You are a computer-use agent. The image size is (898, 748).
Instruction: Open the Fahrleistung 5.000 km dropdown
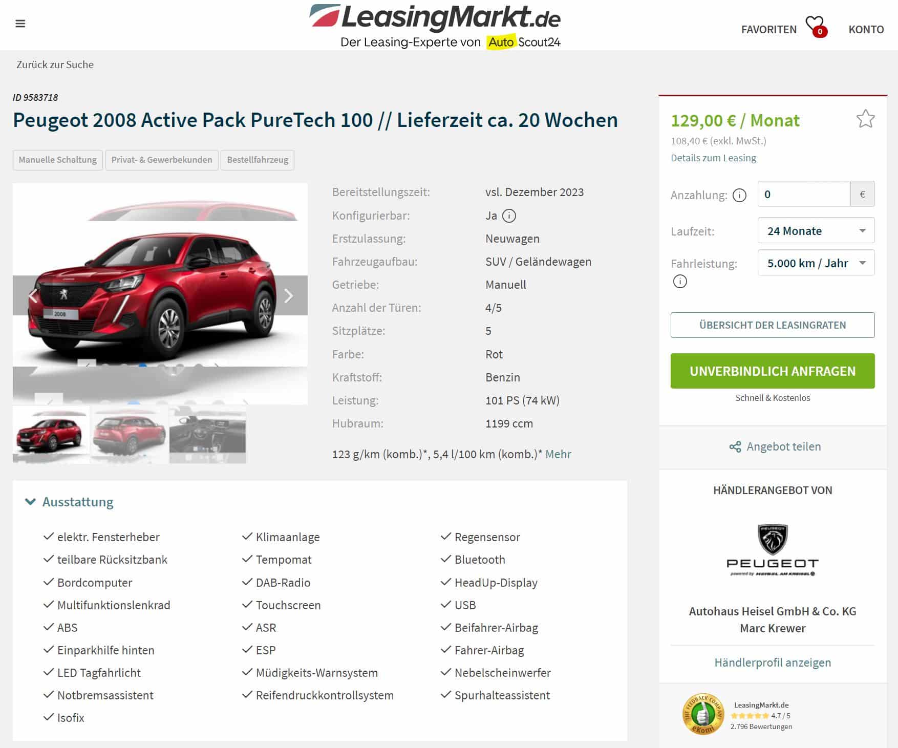click(816, 263)
